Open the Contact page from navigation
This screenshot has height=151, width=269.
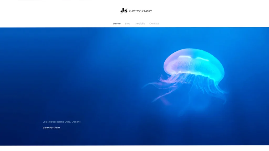pyautogui.click(x=154, y=24)
